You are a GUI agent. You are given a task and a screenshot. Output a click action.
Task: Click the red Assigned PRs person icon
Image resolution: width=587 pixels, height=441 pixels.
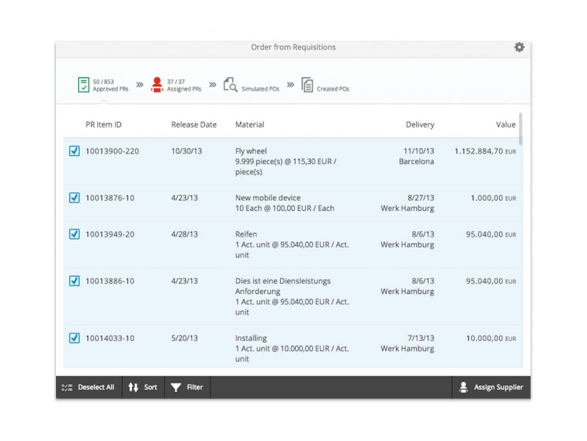coord(157,84)
